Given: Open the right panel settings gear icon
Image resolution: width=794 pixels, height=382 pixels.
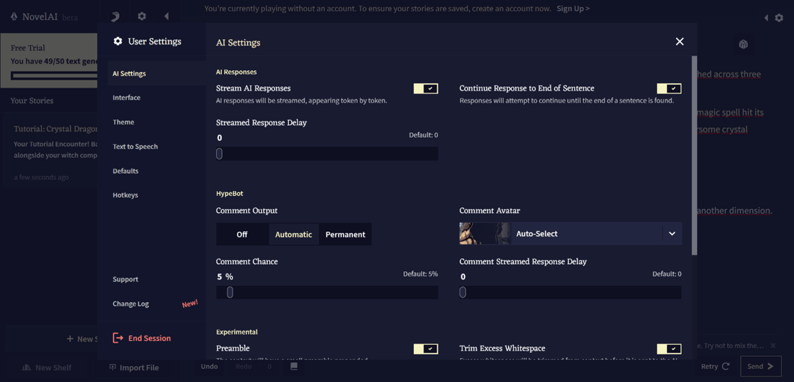Looking at the screenshot, I should point(779,18).
